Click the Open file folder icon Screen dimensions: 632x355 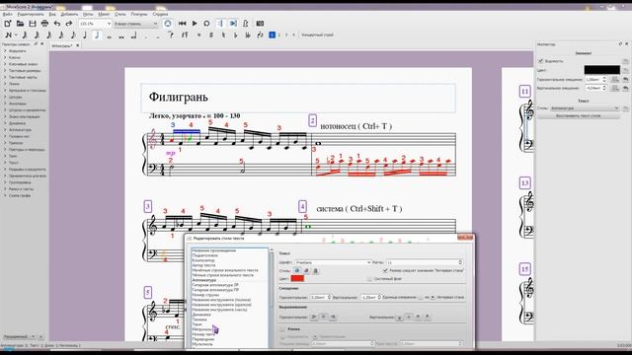coord(20,24)
